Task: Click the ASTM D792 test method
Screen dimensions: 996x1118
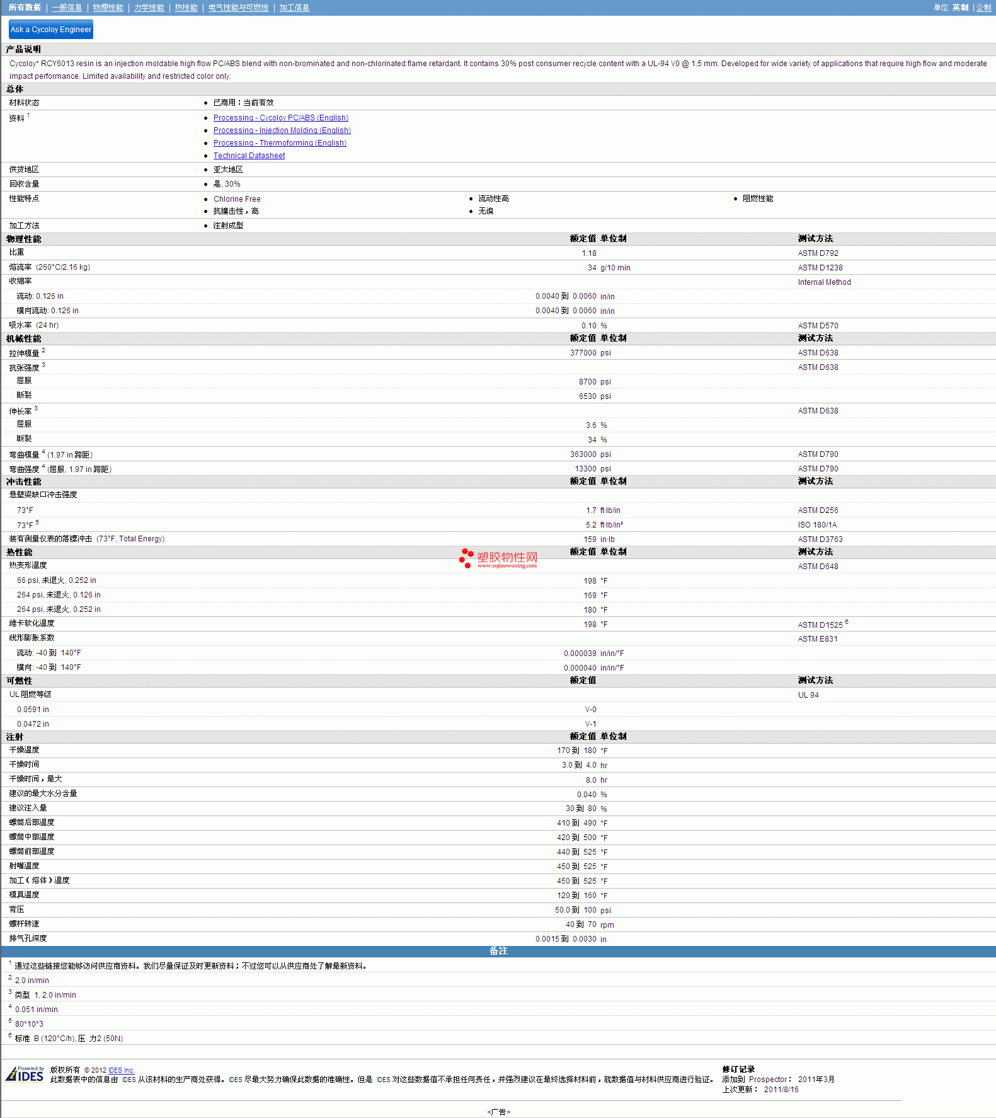Action: 818,253
